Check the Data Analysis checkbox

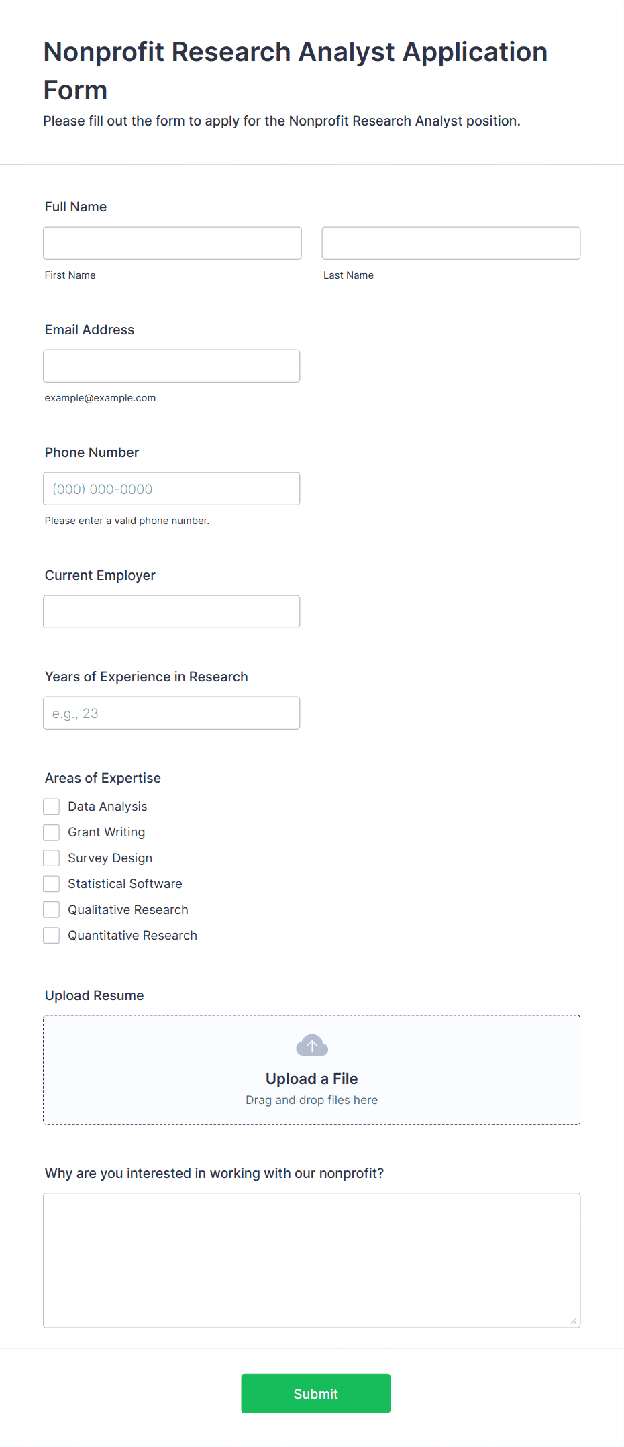click(x=52, y=806)
